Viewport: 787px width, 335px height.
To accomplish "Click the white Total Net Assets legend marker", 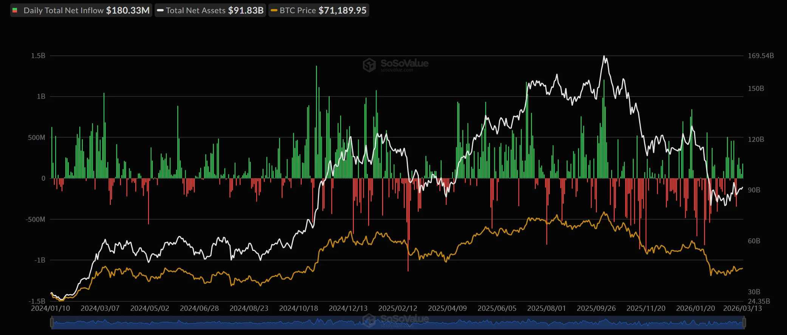I will click(x=160, y=11).
